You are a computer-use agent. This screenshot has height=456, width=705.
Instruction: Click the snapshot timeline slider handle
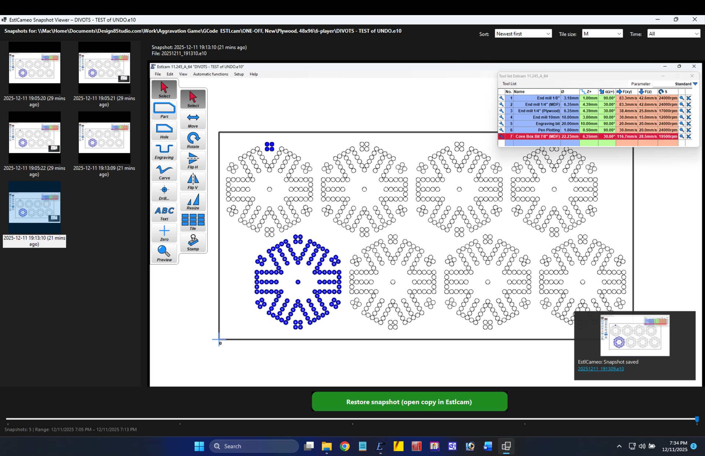pyautogui.click(x=697, y=419)
